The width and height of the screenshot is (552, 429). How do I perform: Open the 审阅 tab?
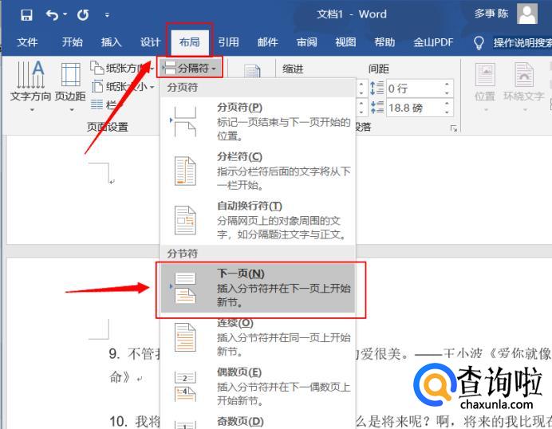tap(306, 42)
